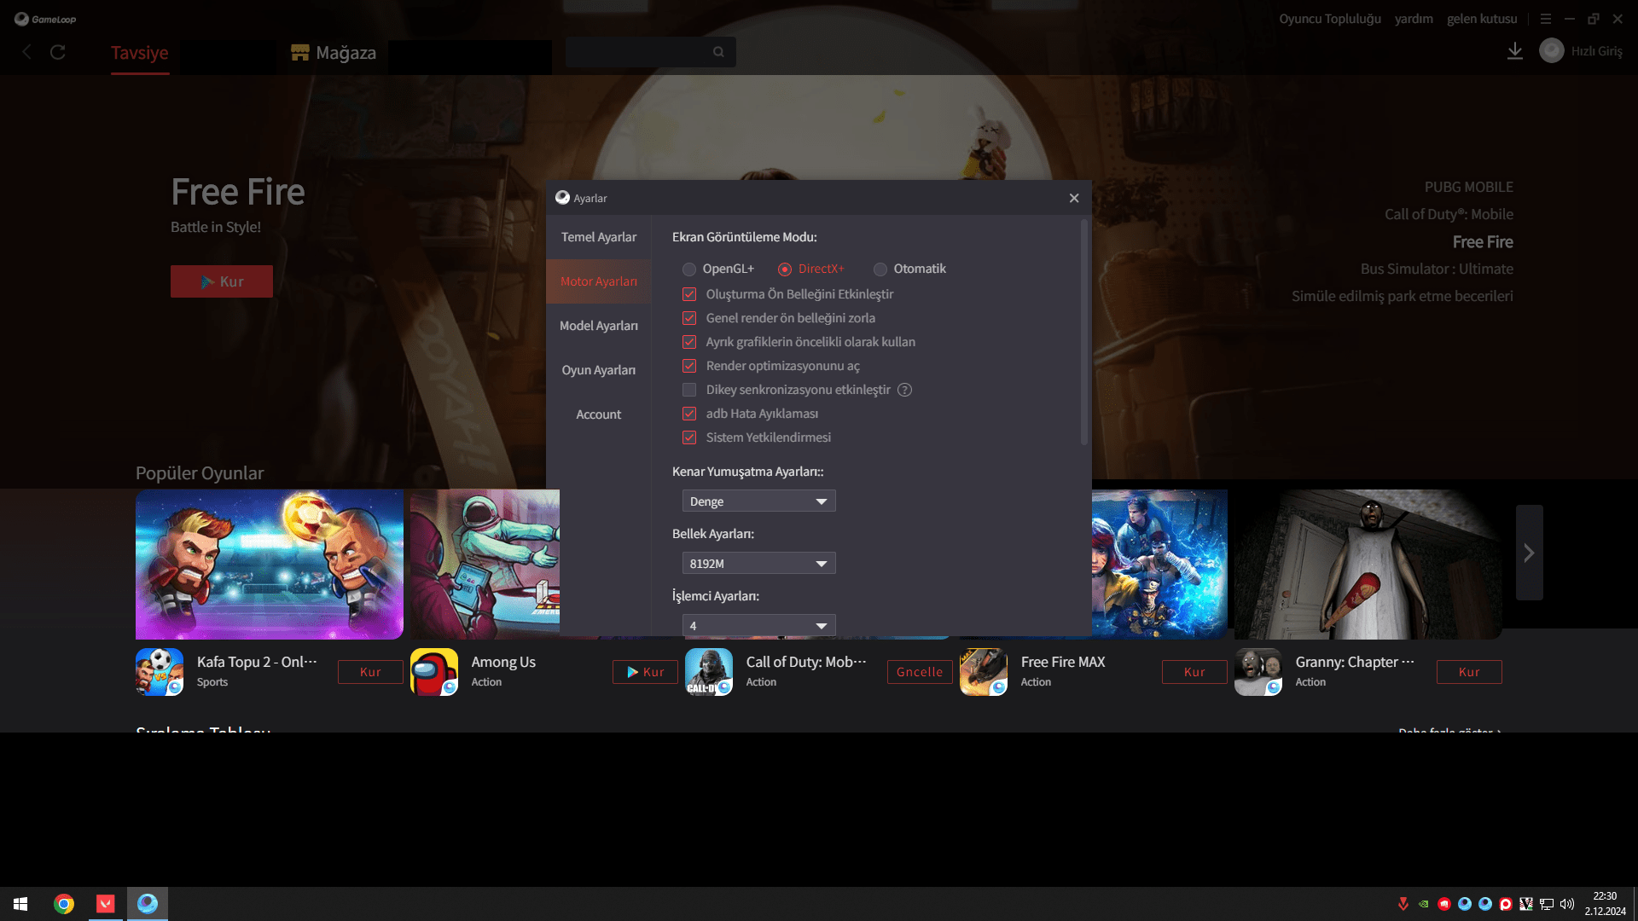Viewport: 1638px width, 921px height.
Task: Toggle Genel render ön belleğini zorla checkbox
Action: coord(689,318)
